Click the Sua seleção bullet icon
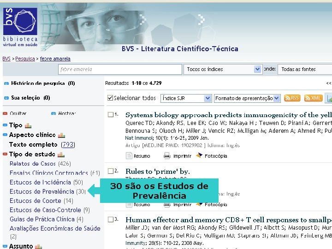332x249 pixels. 6,98
